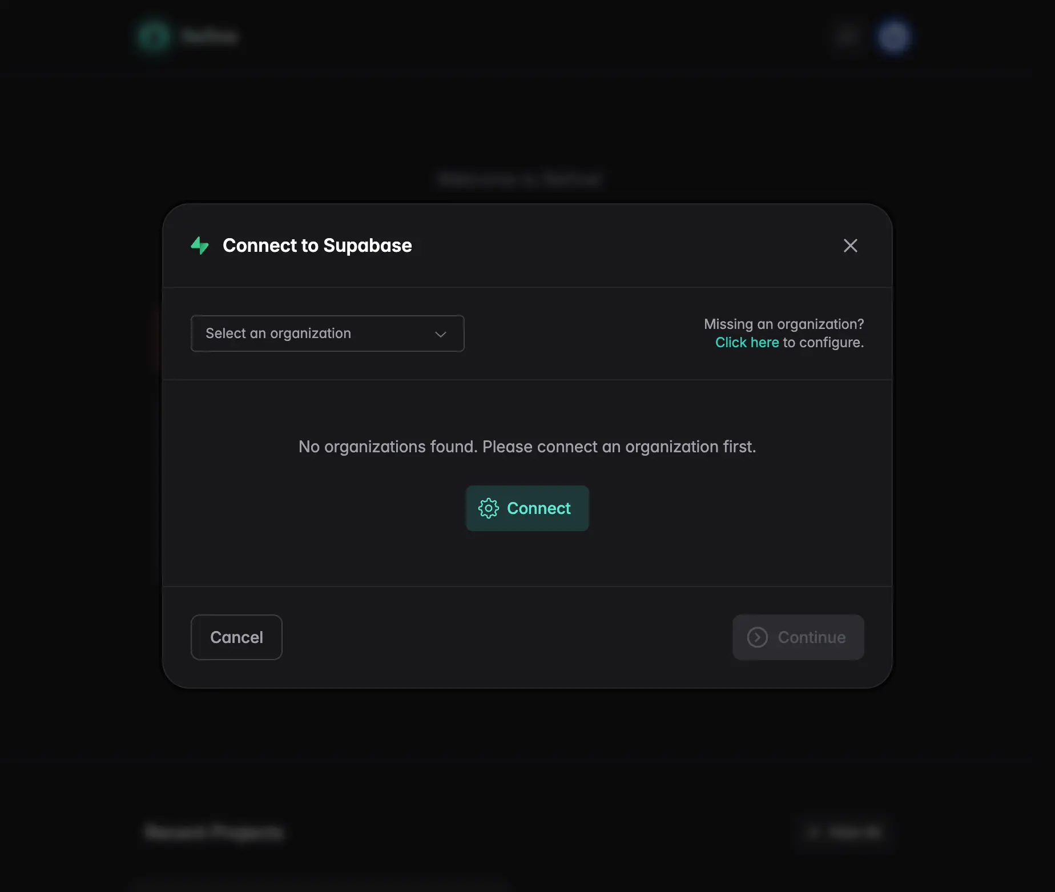This screenshot has height=892, width=1055.
Task: Click the No organizations found message
Action: (x=527, y=447)
